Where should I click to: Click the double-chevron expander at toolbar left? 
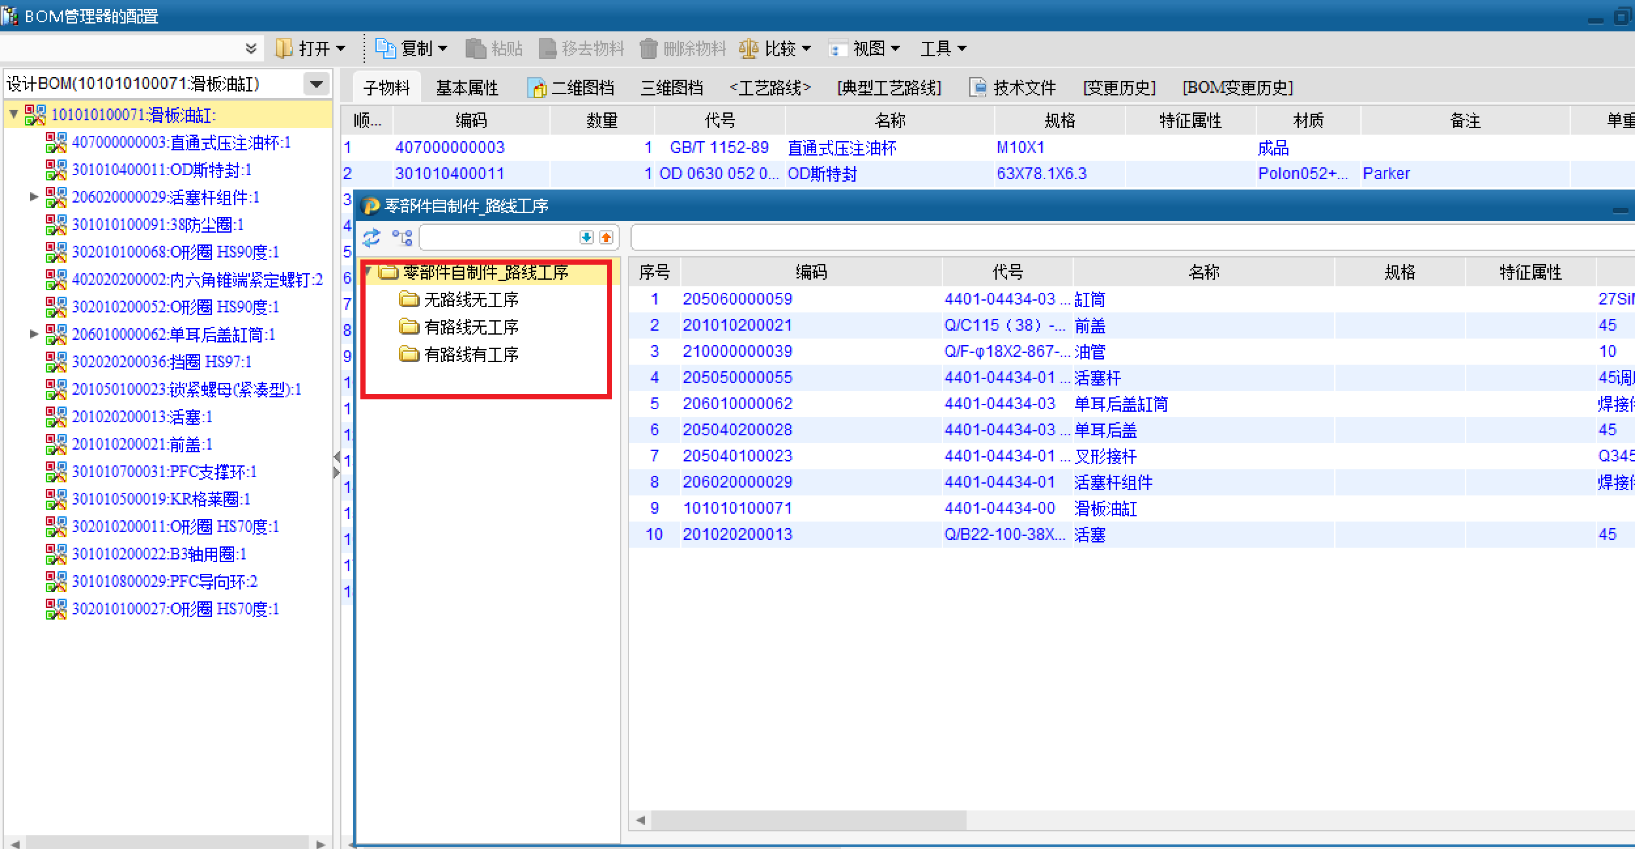coord(250,48)
